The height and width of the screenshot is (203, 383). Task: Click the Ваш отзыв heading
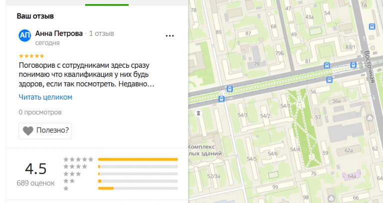35,16
